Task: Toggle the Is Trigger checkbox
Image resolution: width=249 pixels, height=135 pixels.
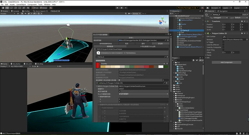Action: [x=223, y=42]
